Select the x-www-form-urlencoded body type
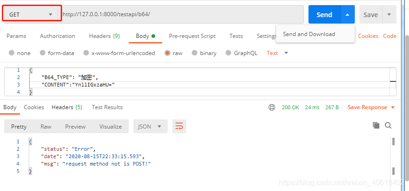This screenshot has height=191, width=409. point(119,53)
